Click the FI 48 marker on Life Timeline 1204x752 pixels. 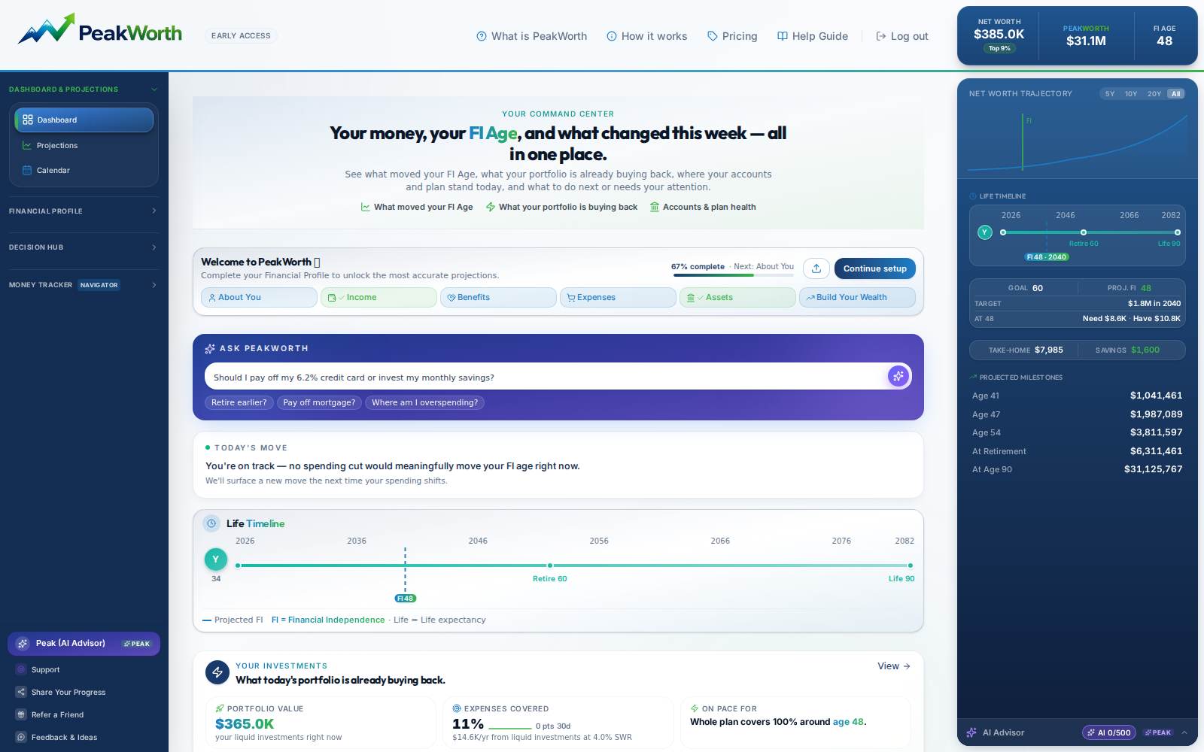tap(406, 599)
